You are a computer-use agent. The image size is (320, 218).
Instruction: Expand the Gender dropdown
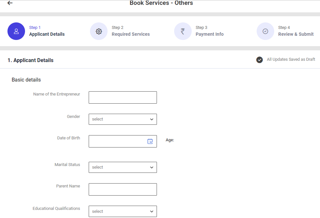tap(122, 119)
